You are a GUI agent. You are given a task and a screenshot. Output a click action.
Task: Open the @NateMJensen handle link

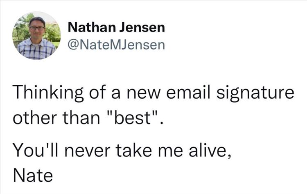pos(116,44)
